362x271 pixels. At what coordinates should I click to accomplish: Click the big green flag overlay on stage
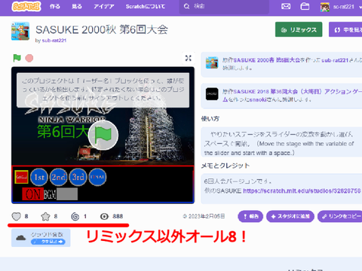click(x=103, y=135)
